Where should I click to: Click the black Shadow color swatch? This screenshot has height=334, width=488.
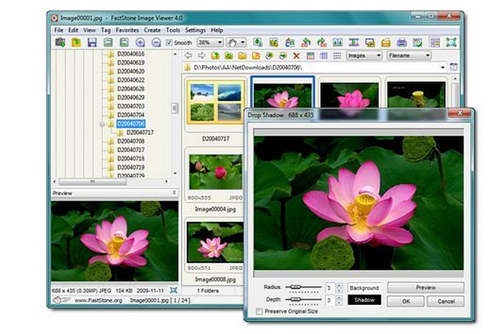tap(364, 300)
